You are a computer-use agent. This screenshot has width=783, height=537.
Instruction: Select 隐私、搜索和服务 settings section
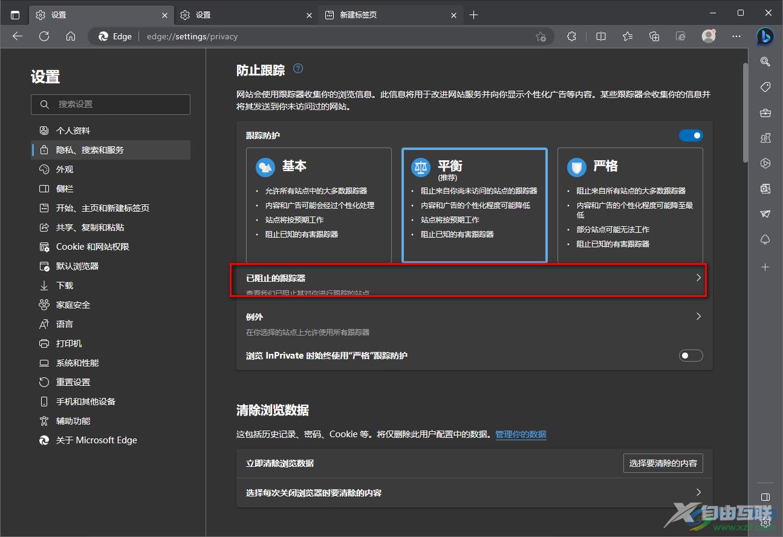pyautogui.click(x=111, y=150)
